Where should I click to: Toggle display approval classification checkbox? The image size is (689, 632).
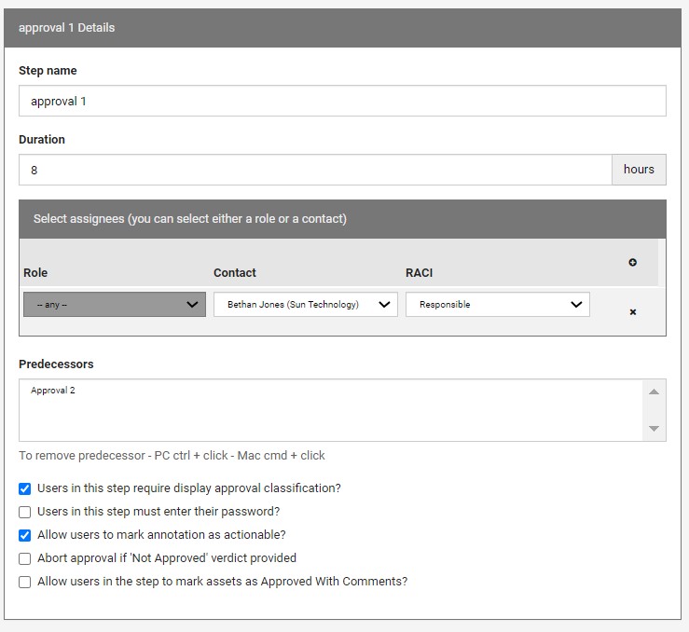click(25, 488)
